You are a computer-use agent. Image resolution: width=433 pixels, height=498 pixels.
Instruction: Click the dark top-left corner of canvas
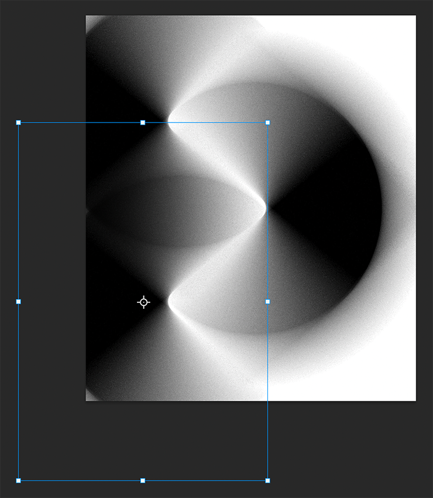[x=97, y=29]
